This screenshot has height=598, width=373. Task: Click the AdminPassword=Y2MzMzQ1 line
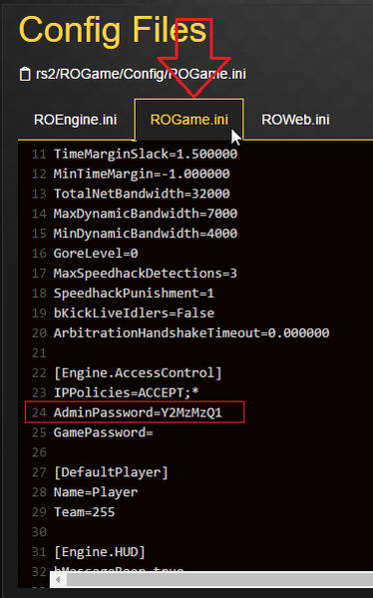138,412
